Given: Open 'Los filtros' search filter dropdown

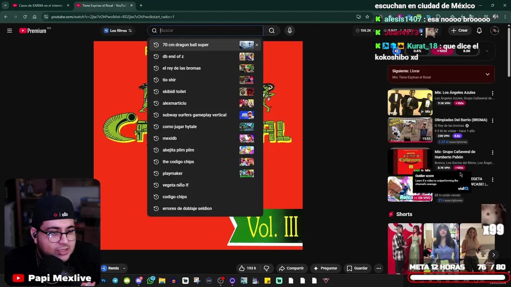Looking at the screenshot, I should pos(118,31).
